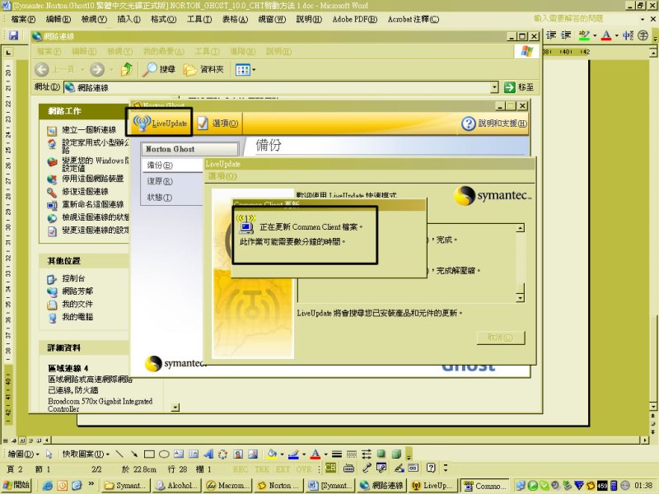The height and width of the screenshot is (494, 659).
Task: Click the Save icon in Word's toolbar
Action: (x=13, y=35)
